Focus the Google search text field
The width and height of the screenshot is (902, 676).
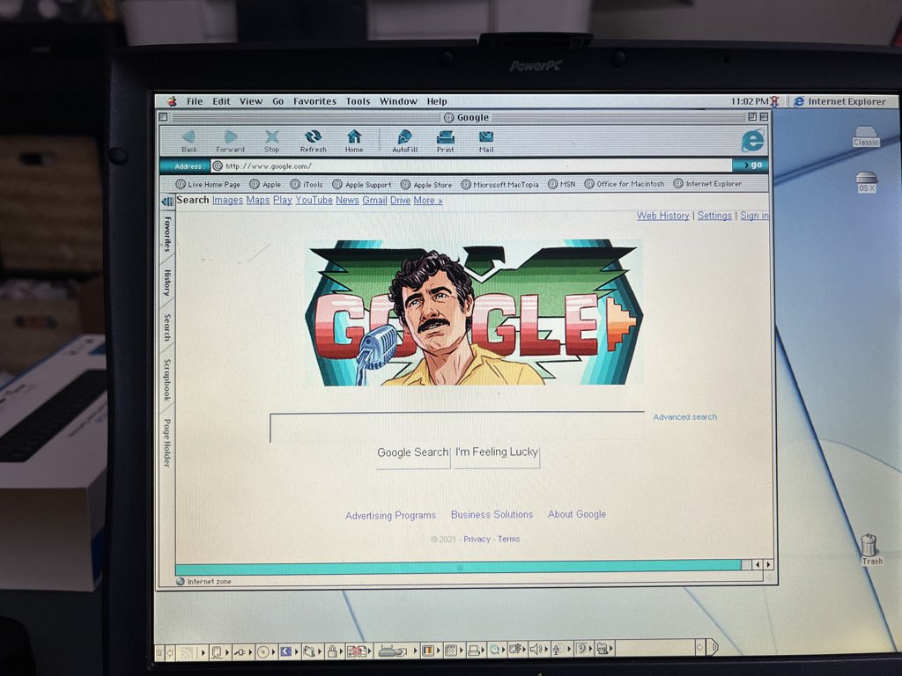coord(457,427)
